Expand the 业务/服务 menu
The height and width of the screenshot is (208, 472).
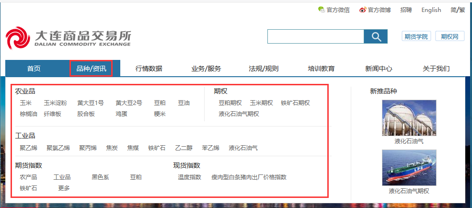point(206,69)
